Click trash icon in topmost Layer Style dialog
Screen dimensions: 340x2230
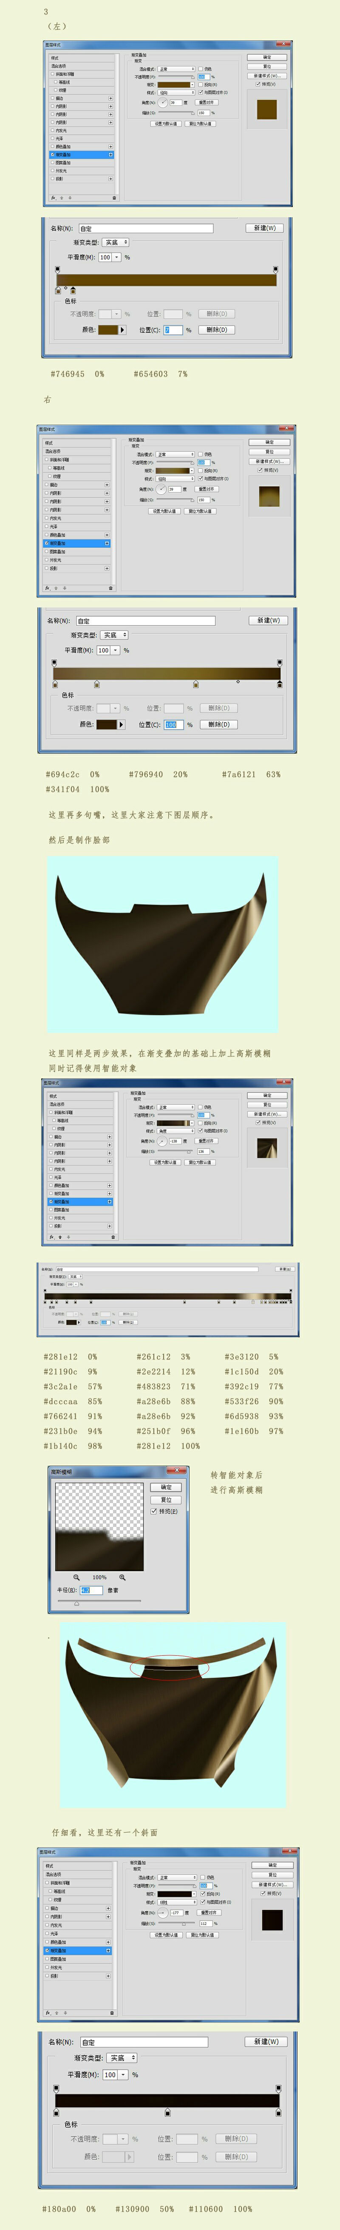coord(113,197)
